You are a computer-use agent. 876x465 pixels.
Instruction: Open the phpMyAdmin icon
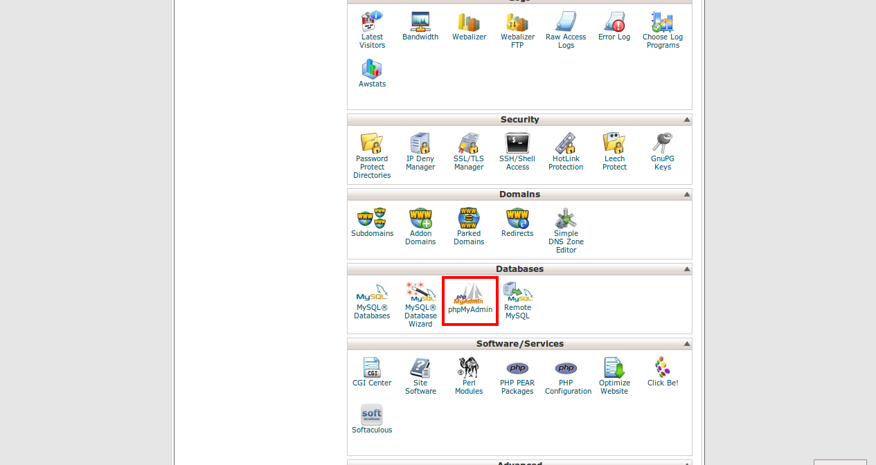click(470, 293)
